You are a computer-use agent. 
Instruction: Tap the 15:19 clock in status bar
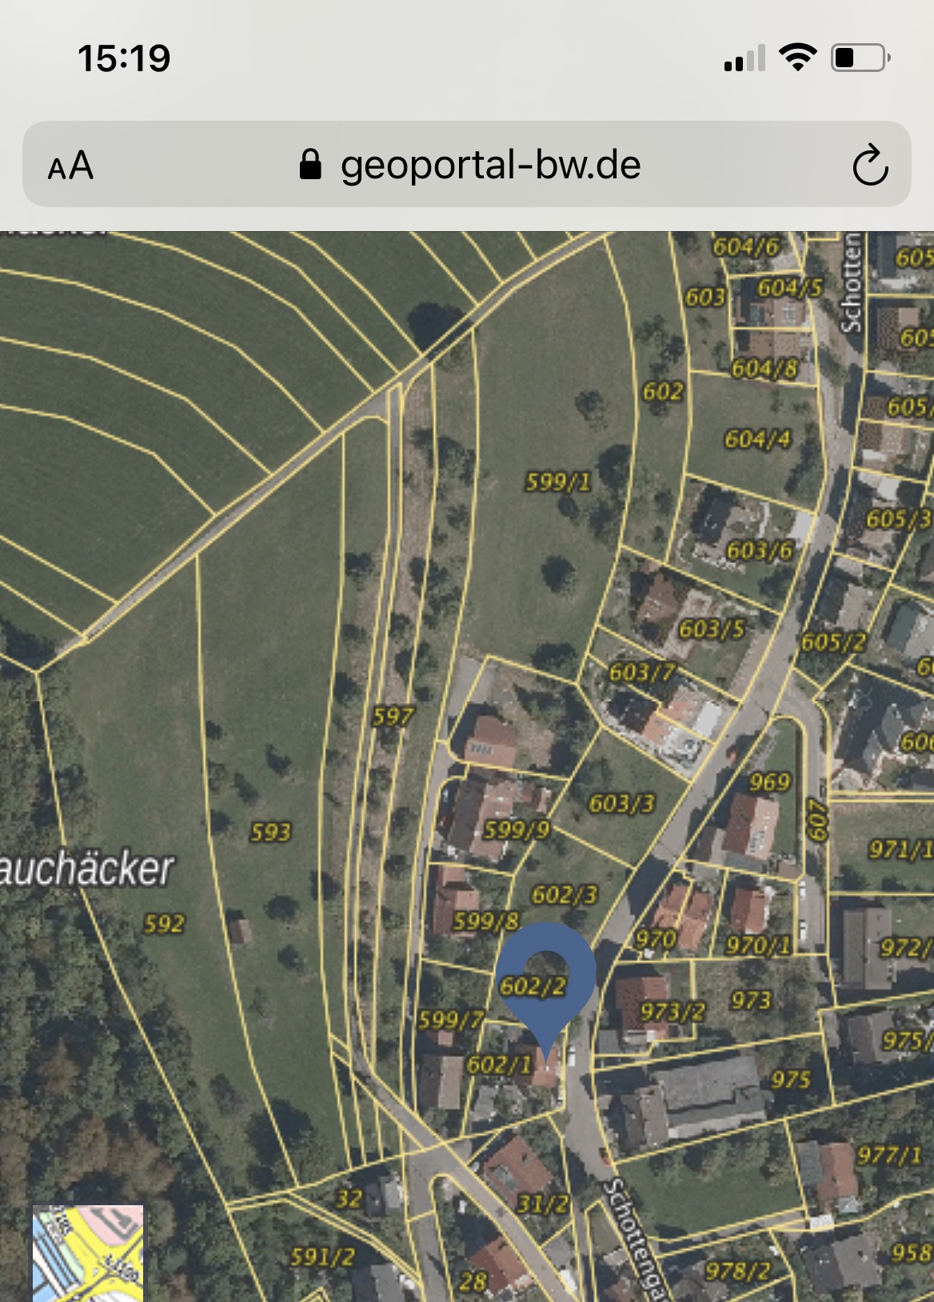[124, 58]
